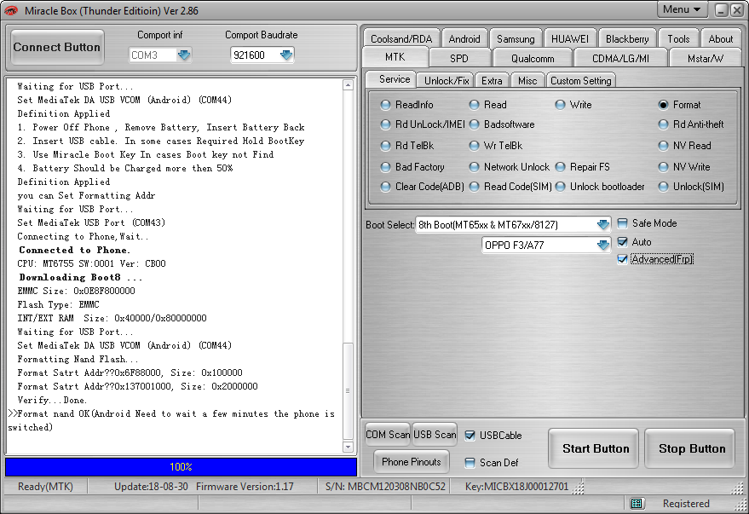Select the Repair FS radio option
The image size is (749, 514).
[x=561, y=167]
